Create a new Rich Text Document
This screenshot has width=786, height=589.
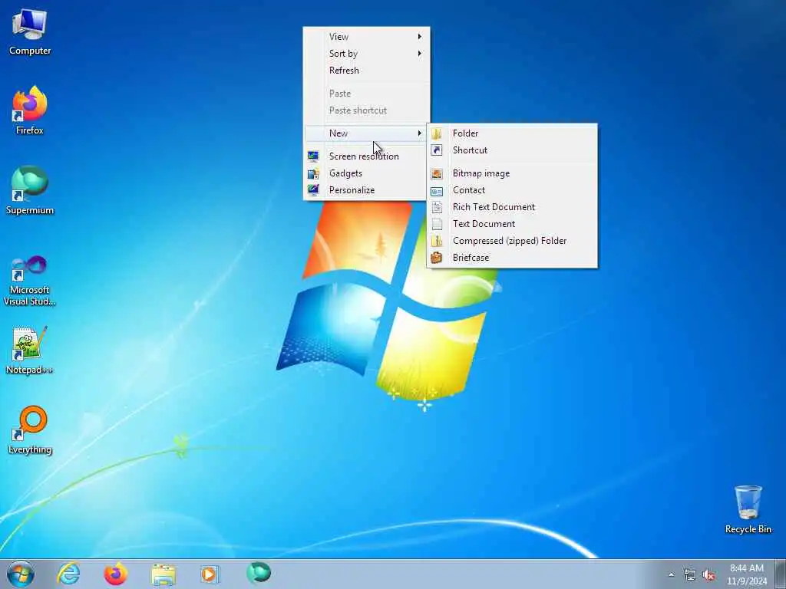click(512, 207)
